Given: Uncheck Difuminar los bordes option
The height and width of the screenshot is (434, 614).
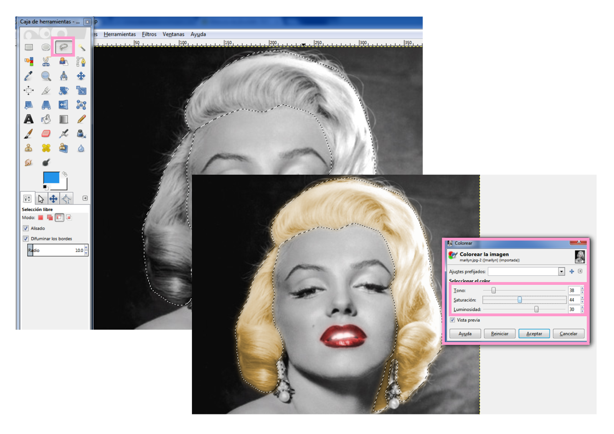Looking at the screenshot, I should click(x=26, y=238).
